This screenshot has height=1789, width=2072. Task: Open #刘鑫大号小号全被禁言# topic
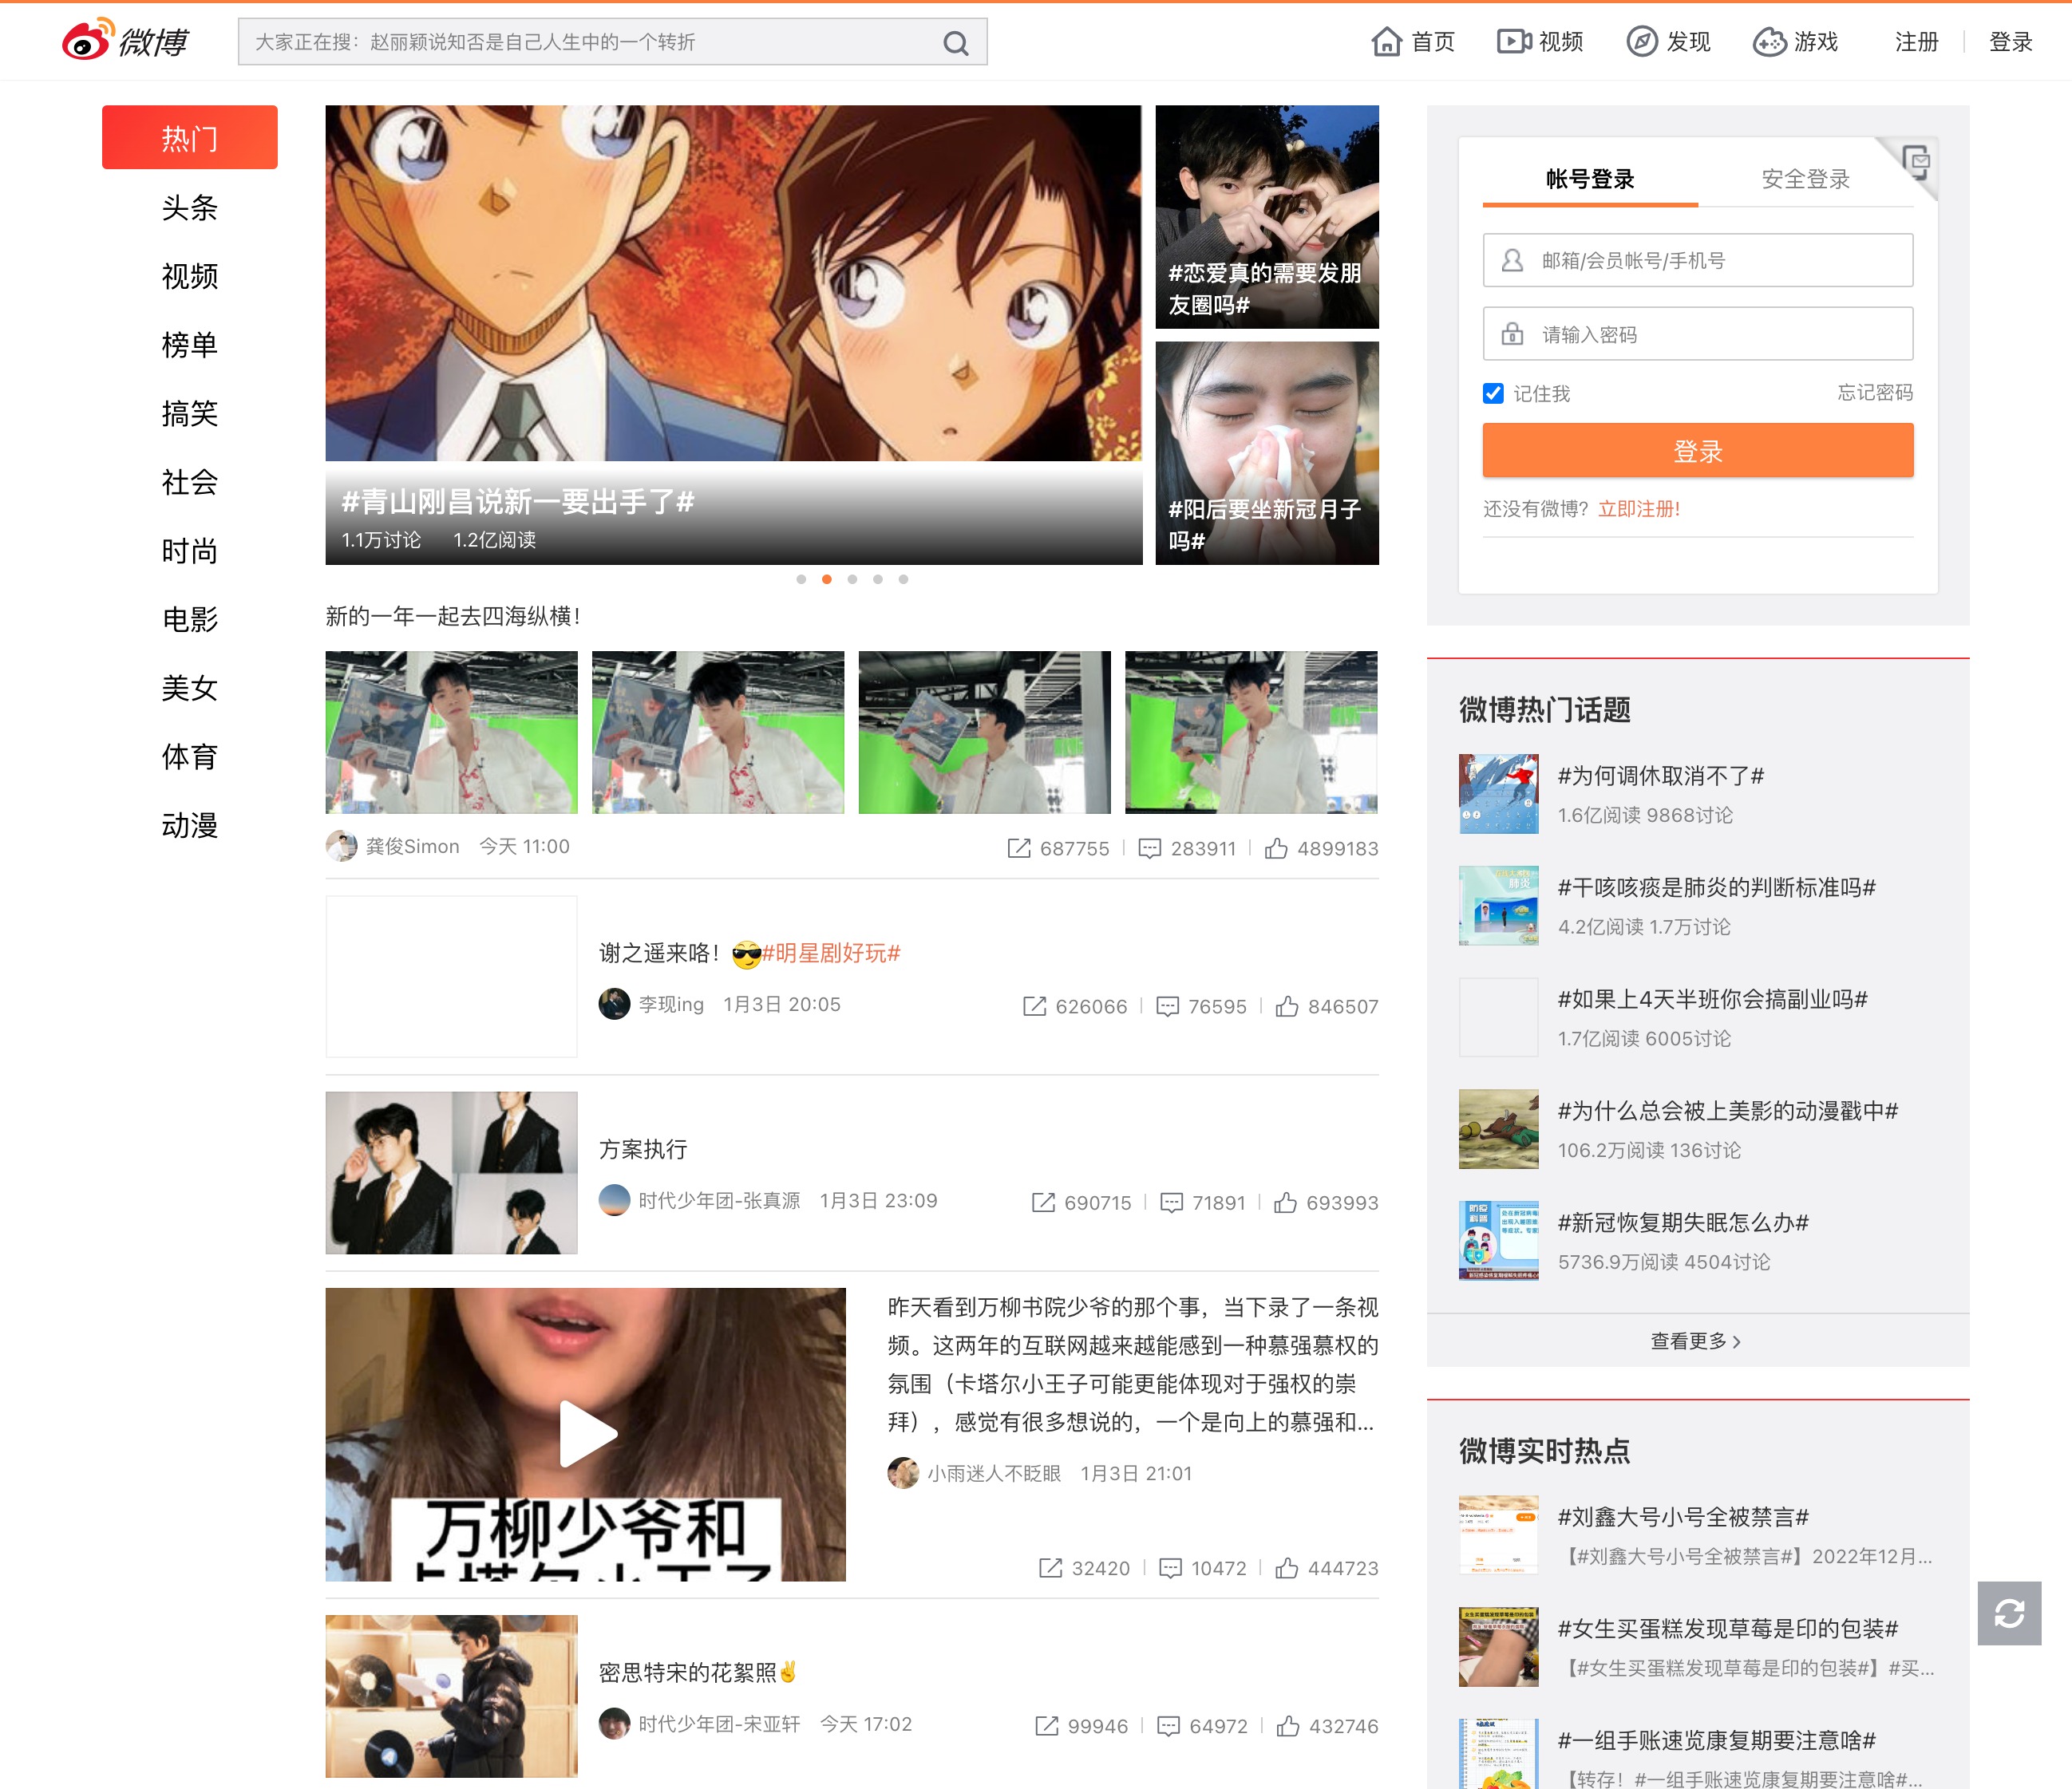pos(1683,1517)
